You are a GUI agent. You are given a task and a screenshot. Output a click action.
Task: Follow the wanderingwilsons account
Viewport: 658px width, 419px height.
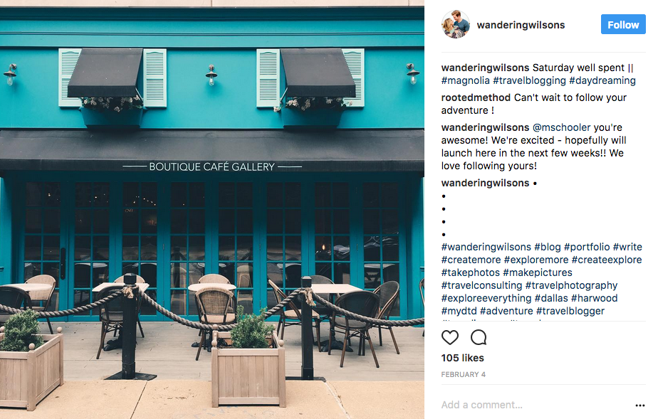[x=623, y=25]
